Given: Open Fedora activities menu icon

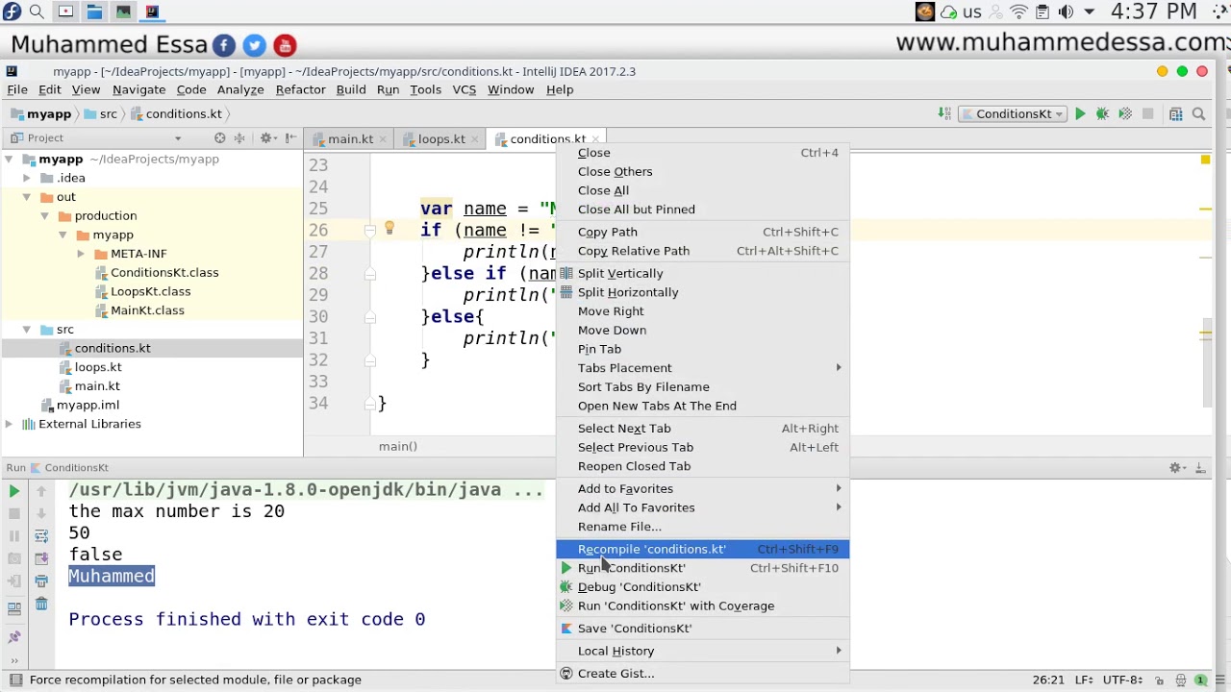Looking at the screenshot, I should coord(10,12).
